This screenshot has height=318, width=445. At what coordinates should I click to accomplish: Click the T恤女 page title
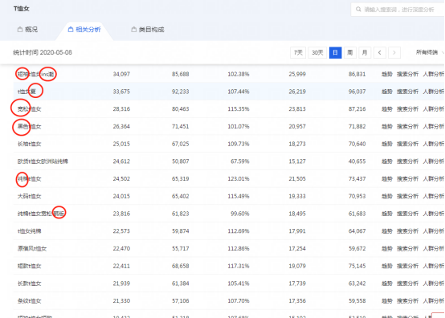(21, 9)
